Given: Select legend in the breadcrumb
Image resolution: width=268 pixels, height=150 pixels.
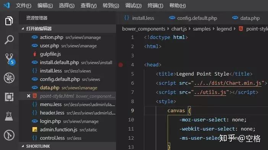Looking at the screenshot, I should click(224, 29).
